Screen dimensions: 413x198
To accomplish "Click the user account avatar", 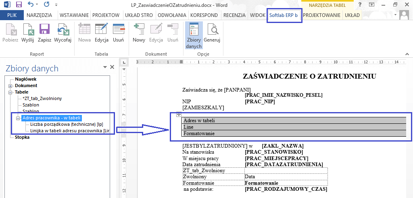I will [x=404, y=15].
